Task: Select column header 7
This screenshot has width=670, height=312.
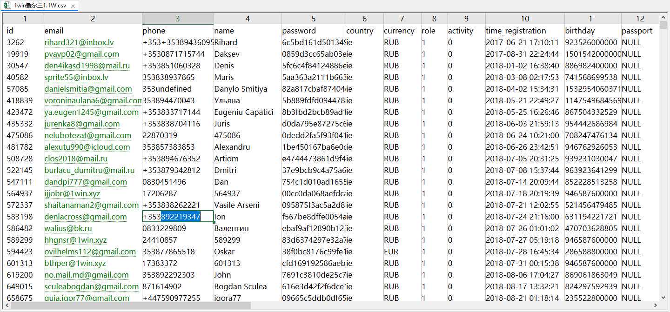Action: point(402,19)
